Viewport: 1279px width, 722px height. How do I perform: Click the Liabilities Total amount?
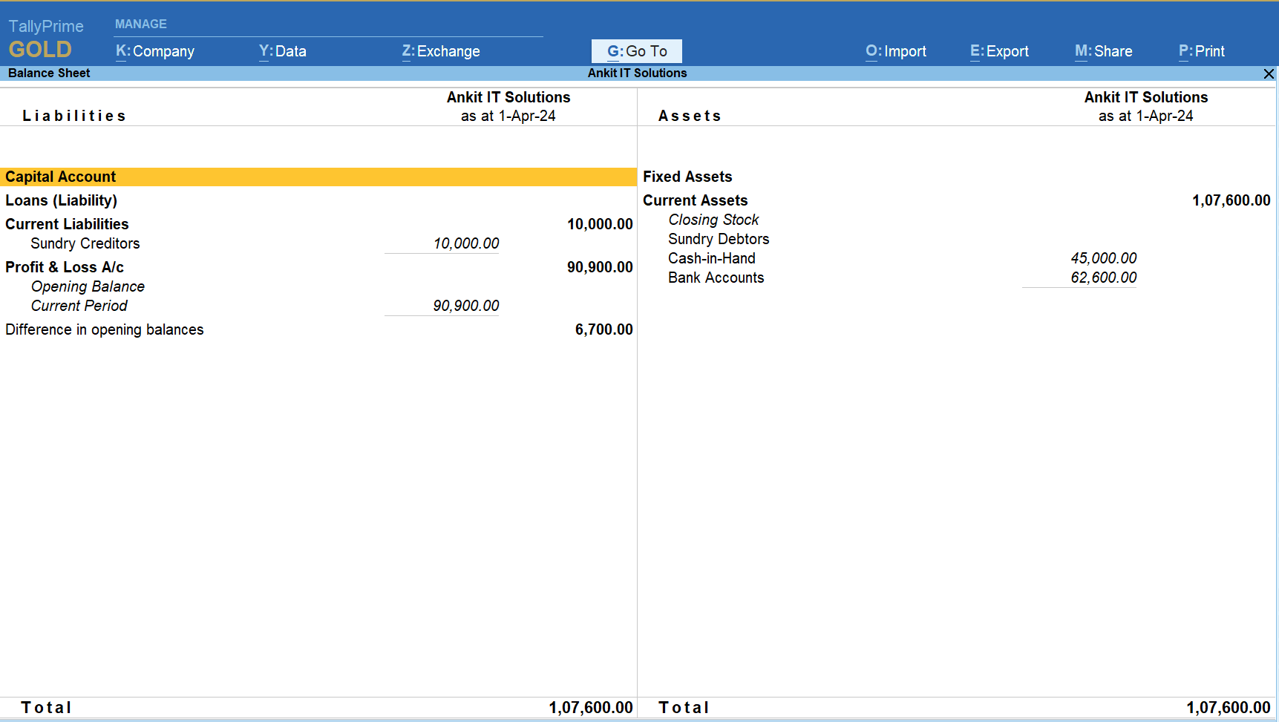[x=591, y=707]
